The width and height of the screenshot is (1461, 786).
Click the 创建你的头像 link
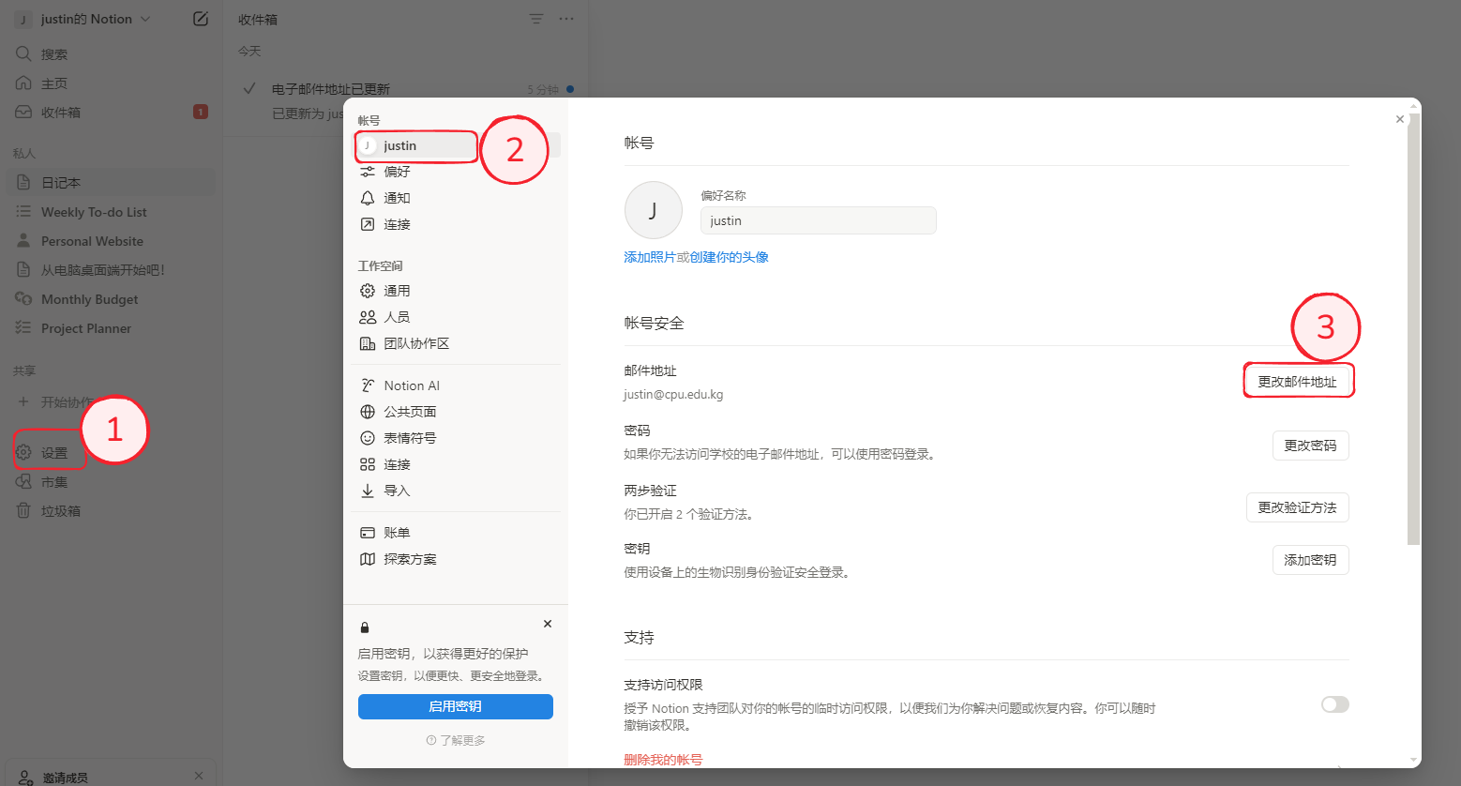(730, 257)
